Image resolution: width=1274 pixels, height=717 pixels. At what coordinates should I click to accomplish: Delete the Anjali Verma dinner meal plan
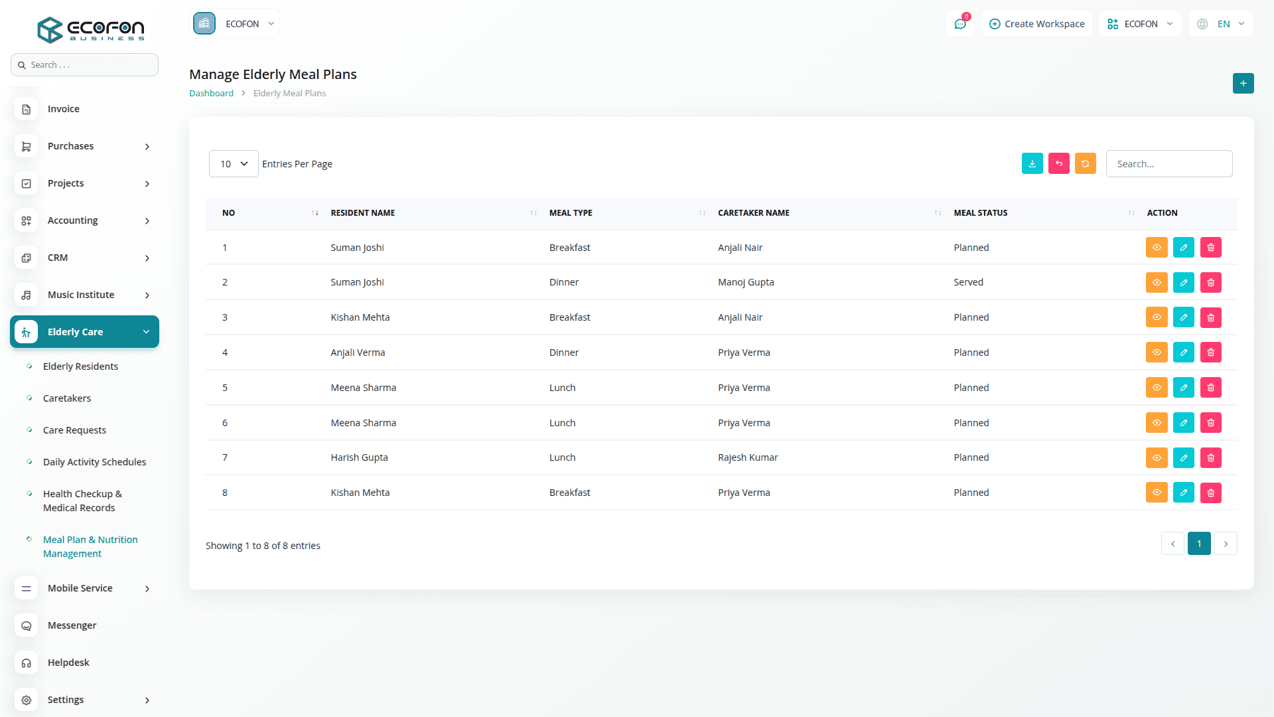pos(1210,353)
